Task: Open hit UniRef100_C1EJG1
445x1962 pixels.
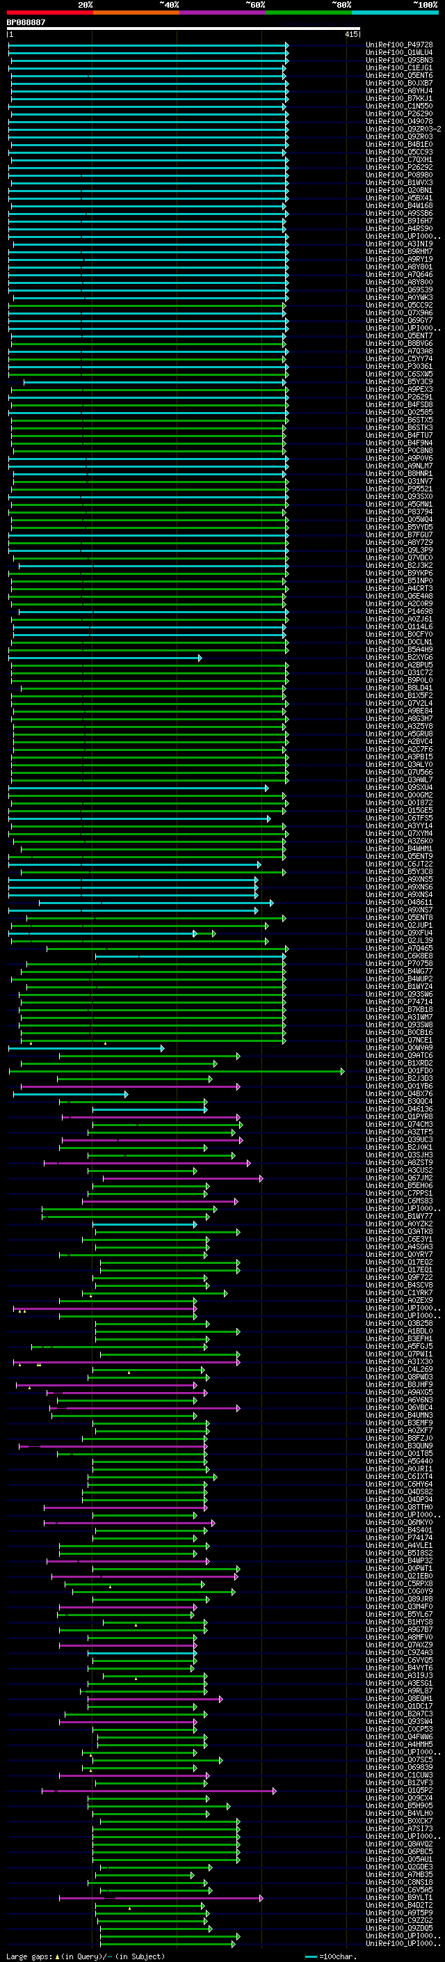Action: pos(399,68)
